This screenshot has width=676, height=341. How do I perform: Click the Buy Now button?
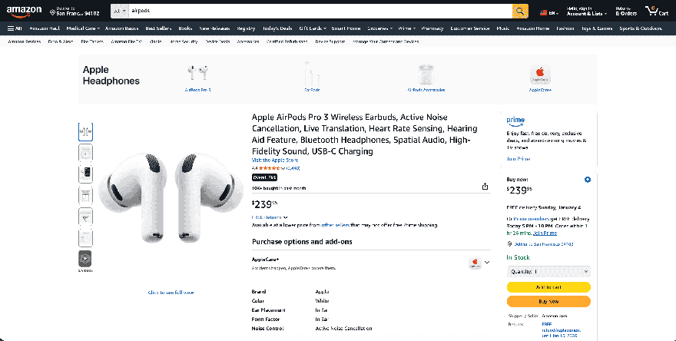548,302
